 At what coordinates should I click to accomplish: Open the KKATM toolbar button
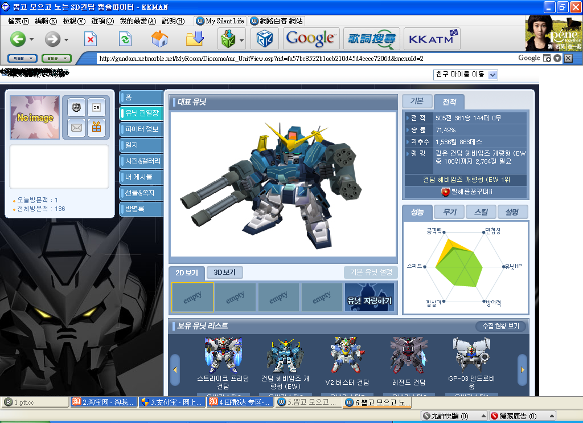click(432, 39)
